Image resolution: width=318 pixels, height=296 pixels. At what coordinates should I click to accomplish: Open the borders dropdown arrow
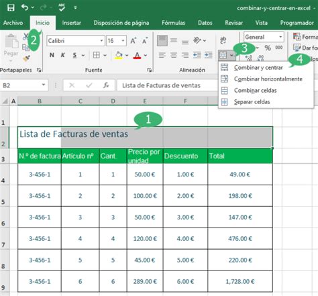coord(105,55)
